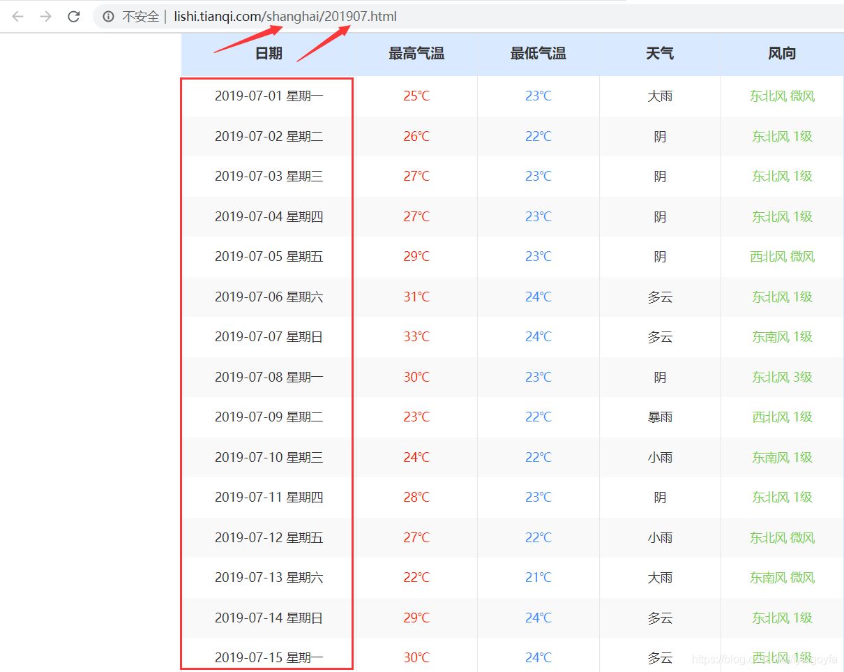Viewport: 844px width, 672px height.
Task: Click the 天气 column header
Action: click(660, 53)
